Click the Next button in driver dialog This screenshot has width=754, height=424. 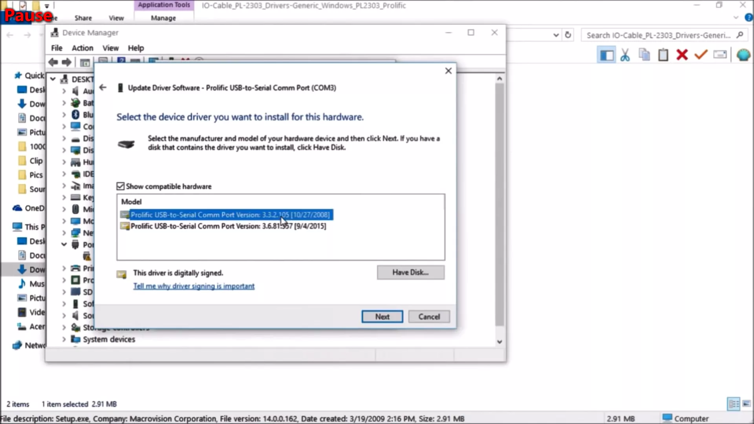[382, 317]
